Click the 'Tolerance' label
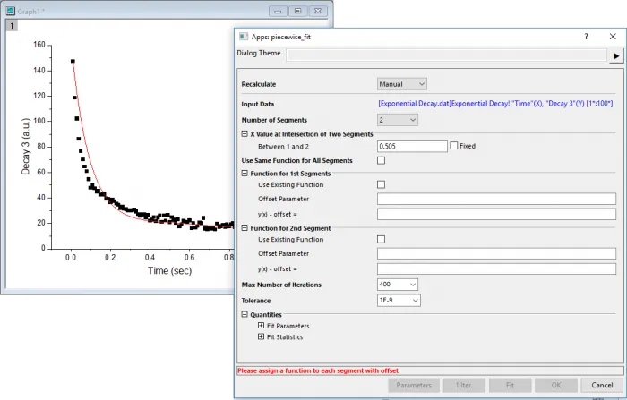The width and height of the screenshot is (627, 400). [256, 301]
